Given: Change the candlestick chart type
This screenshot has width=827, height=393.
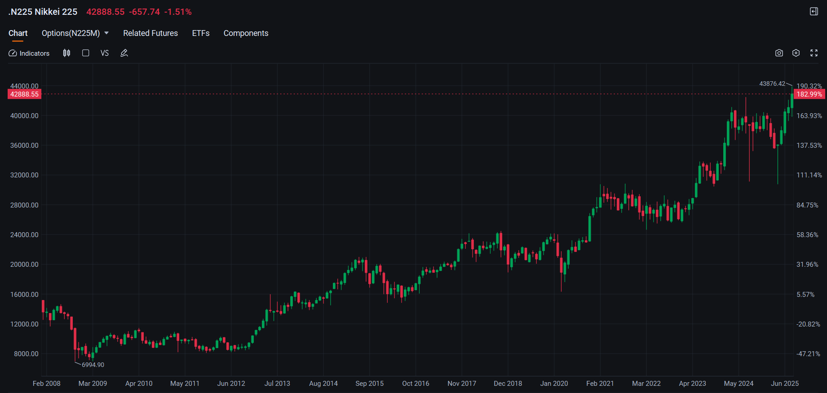Looking at the screenshot, I should (x=66, y=53).
